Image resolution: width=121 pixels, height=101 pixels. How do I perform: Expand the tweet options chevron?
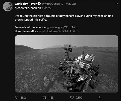[117, 4]
